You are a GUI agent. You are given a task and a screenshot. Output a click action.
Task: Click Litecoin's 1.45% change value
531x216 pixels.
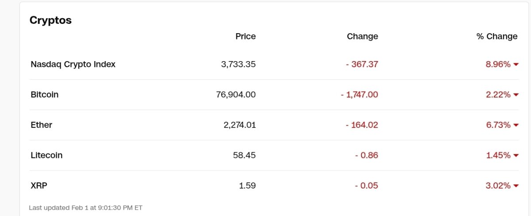click(x=498, y=155)
